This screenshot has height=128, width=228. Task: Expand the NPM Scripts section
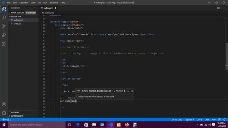tap(23, 116)
